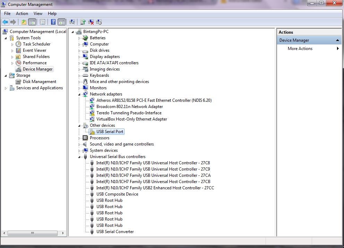Open the Action menu
The width and height of the screenshot is (344, 248).
22,14
